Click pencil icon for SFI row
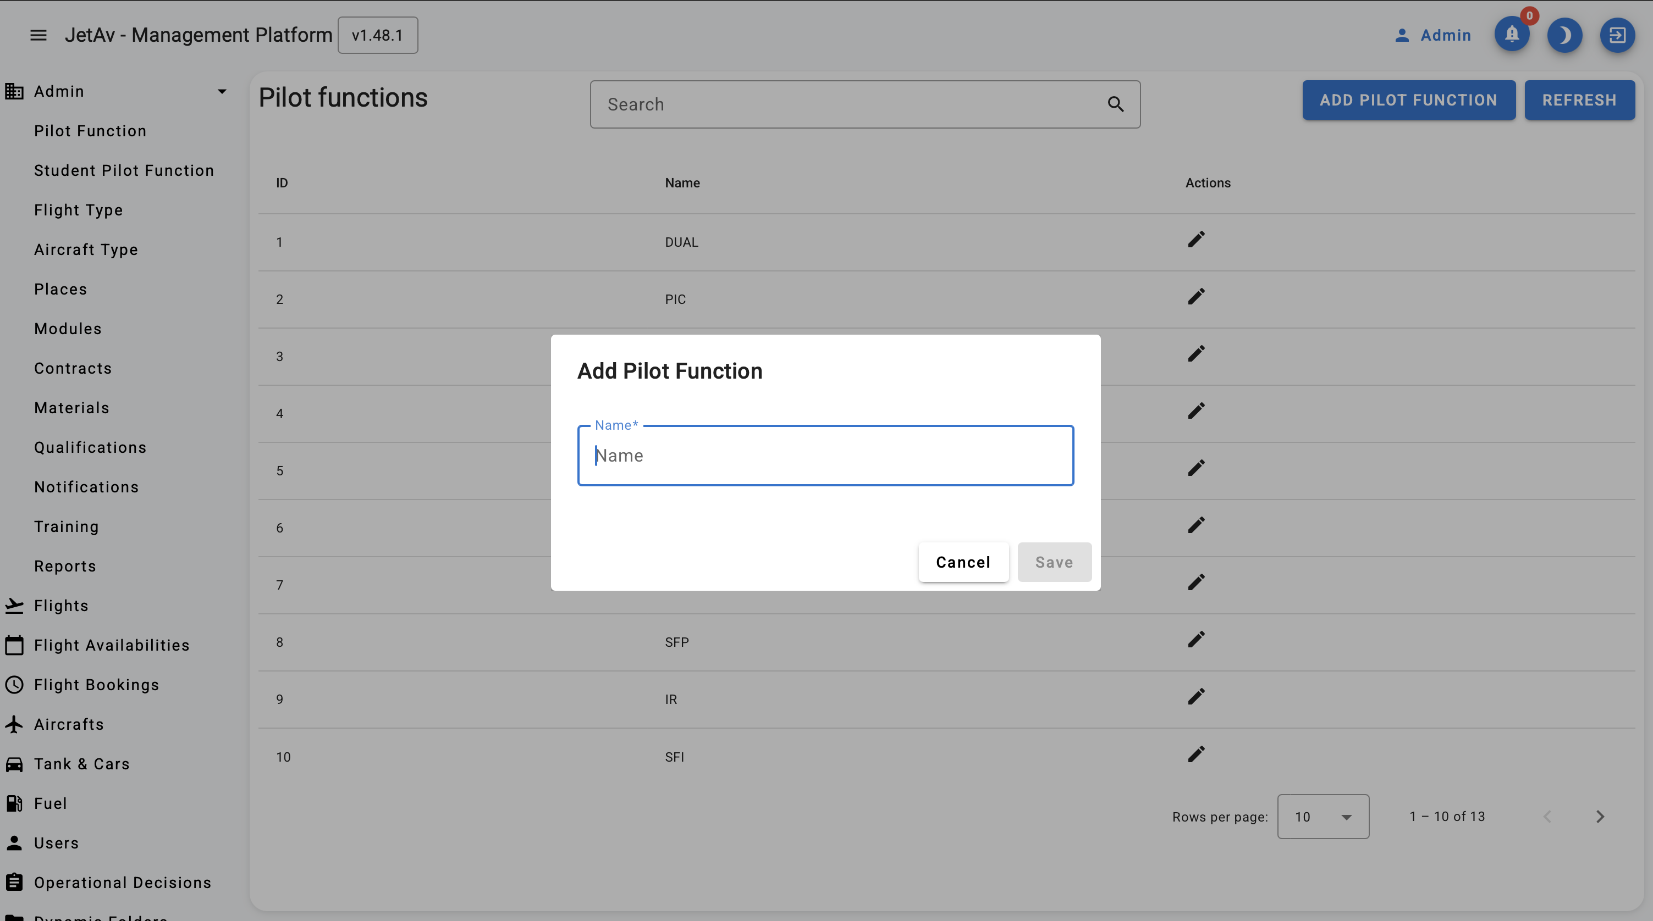This screenshot has width=1653, height=921. (1195, 754)
